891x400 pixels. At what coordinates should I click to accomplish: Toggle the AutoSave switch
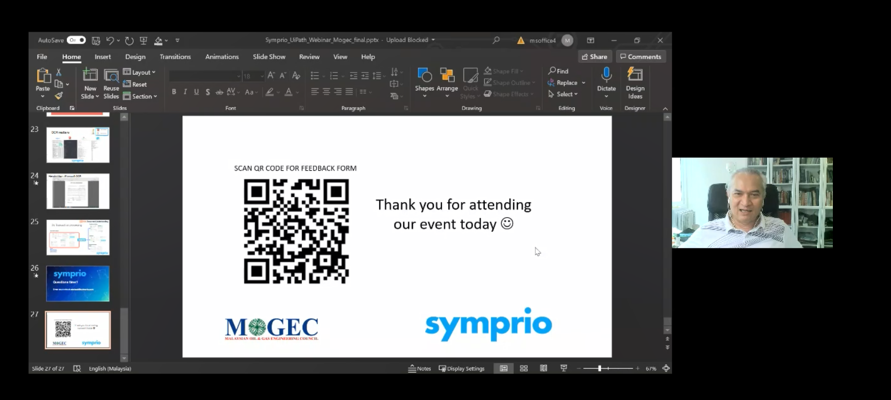(x=76, y=40)
